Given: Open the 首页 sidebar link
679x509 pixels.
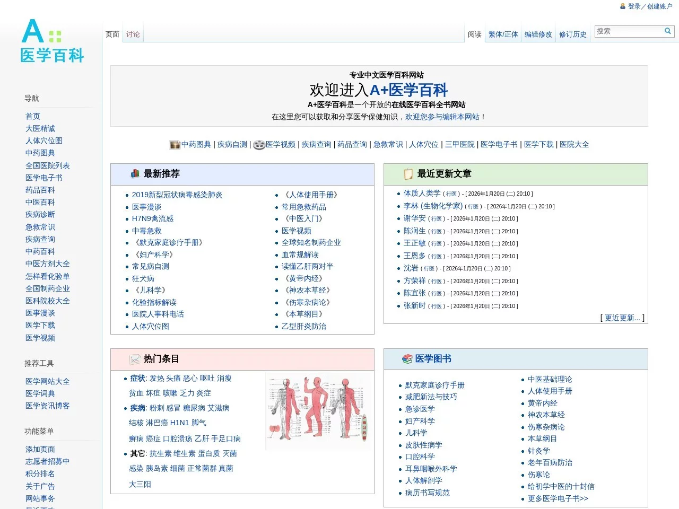Looking at the screenshot, I should (x=33, y=116).
